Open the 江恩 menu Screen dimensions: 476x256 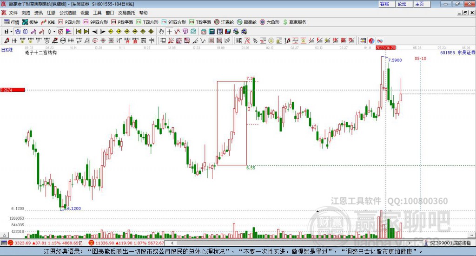pyautogui.click(x=51, y=13)
